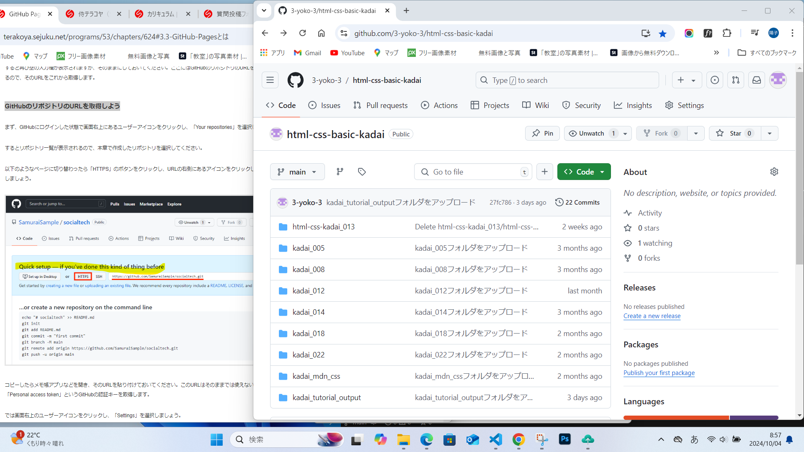This screenshot has width=804, height=452.
Task: Star the html-css-basic-kadai repository
Action: coord(734,133)
